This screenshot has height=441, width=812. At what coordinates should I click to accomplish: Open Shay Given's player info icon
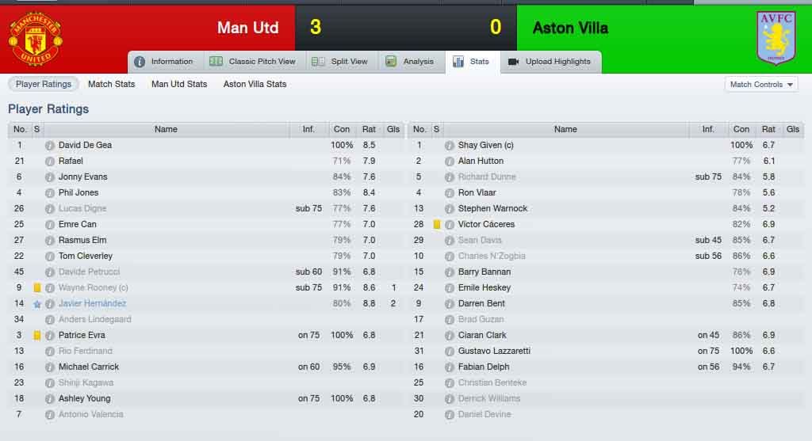pos(449,146)
